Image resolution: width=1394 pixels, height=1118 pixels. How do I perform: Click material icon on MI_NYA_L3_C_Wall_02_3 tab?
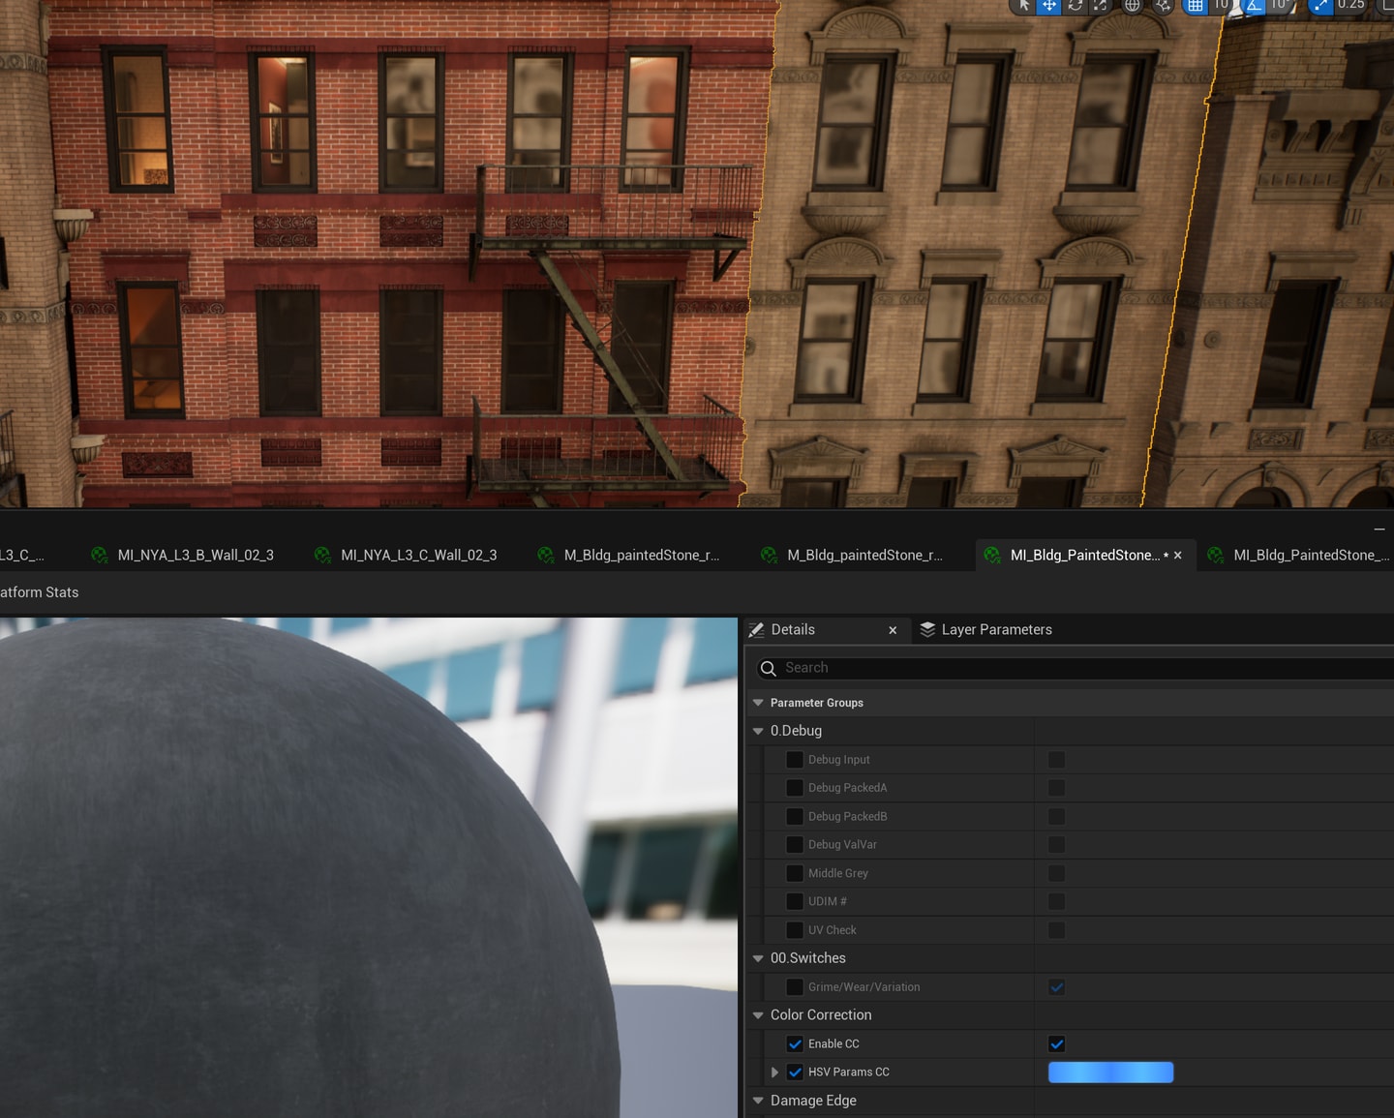323,555
